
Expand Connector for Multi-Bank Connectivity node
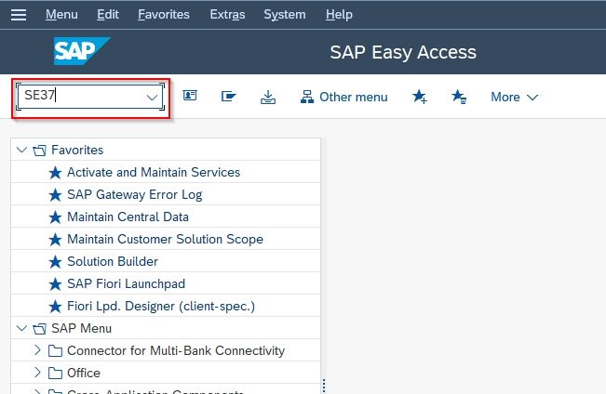37,350
